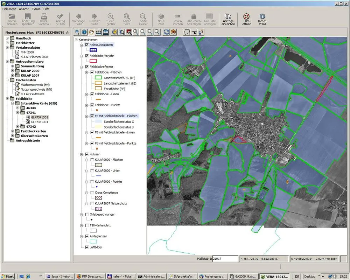This screenshot has width=350, height=280.
Task: Click the first map selection tool icon
Action: pos(77,32)
